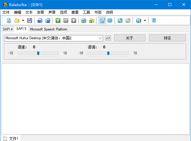Select the 文件1 document tab at bottom

(x=11, y=139)
